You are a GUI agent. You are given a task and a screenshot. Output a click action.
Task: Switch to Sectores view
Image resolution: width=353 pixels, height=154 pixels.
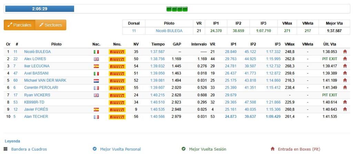click(51, 25)
